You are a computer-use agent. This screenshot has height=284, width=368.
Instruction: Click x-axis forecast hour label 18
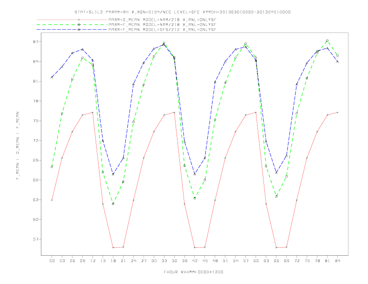tap(113, 261)
